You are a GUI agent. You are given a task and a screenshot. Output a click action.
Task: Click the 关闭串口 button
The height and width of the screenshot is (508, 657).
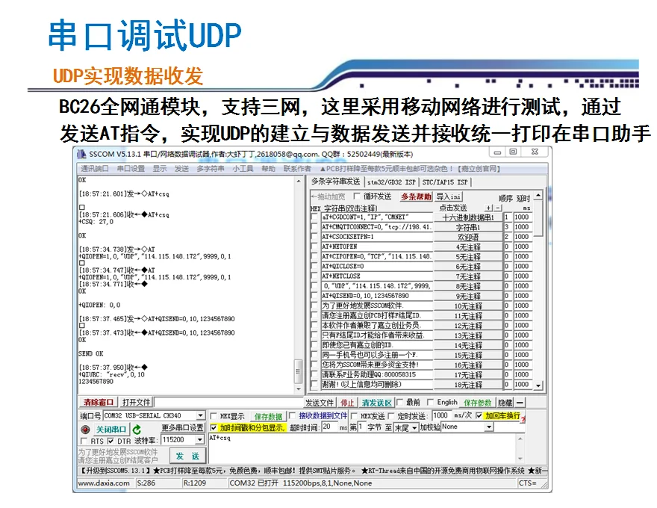111,430
